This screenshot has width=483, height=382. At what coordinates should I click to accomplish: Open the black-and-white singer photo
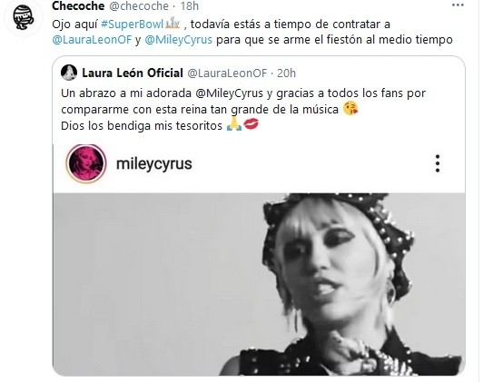coord(259,284)
